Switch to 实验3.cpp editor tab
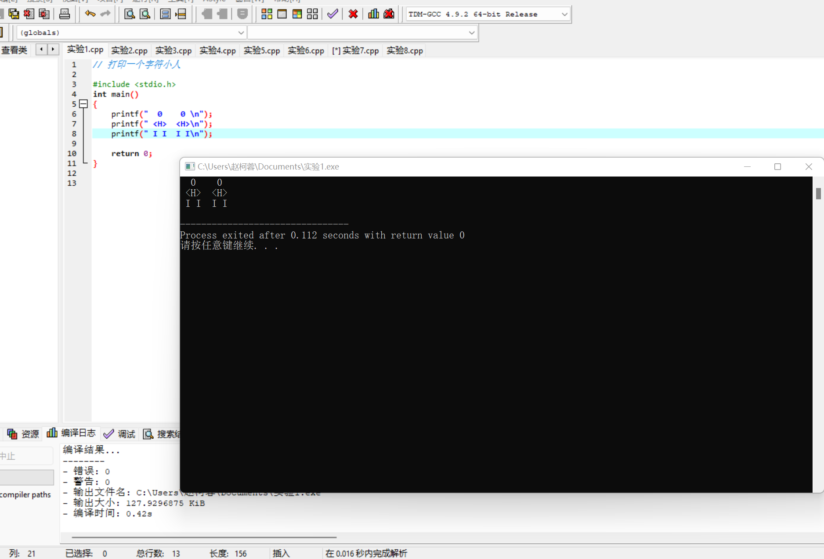Image resolution: width=824 pixels, height=559 pixels. point(173,50)
